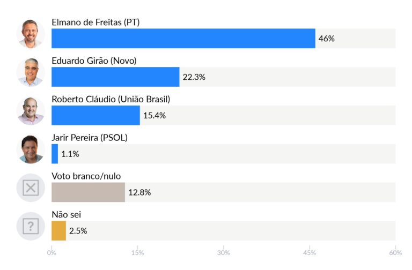Viewport: 412px width, 270px height.
Task: Click Elmano de Freitas's portrait photo
Action: (31, 34)
